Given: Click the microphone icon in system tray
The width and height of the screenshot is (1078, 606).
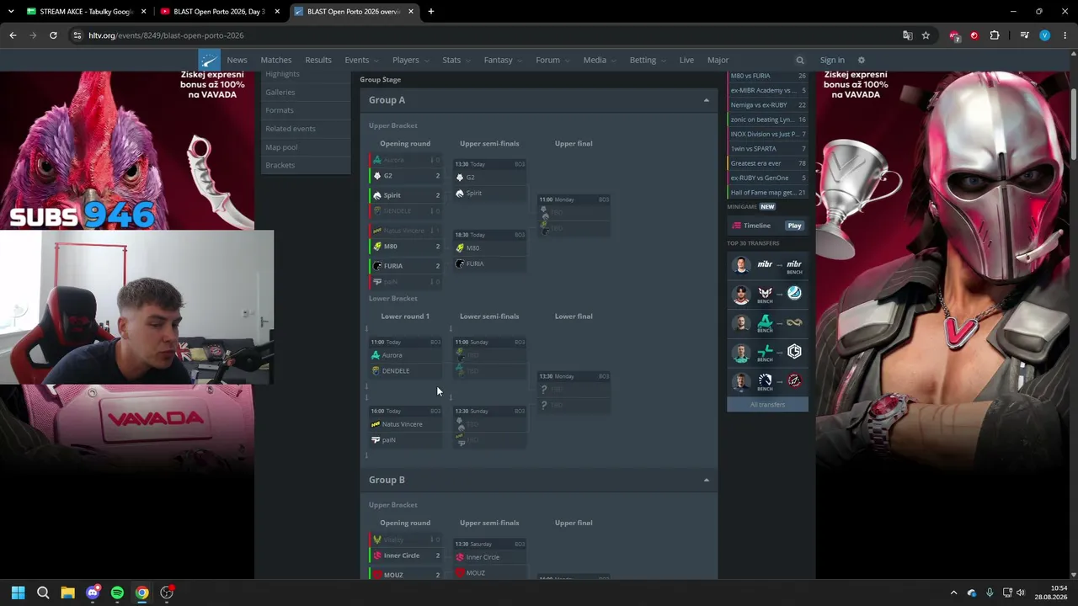Looking at the screenshot, I should tap(990, 593).
